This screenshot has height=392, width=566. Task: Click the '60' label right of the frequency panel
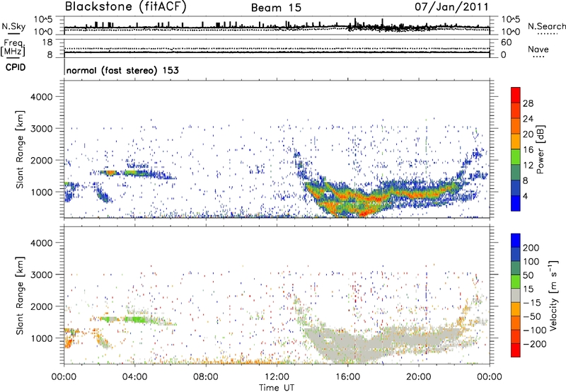pos(507,42)
